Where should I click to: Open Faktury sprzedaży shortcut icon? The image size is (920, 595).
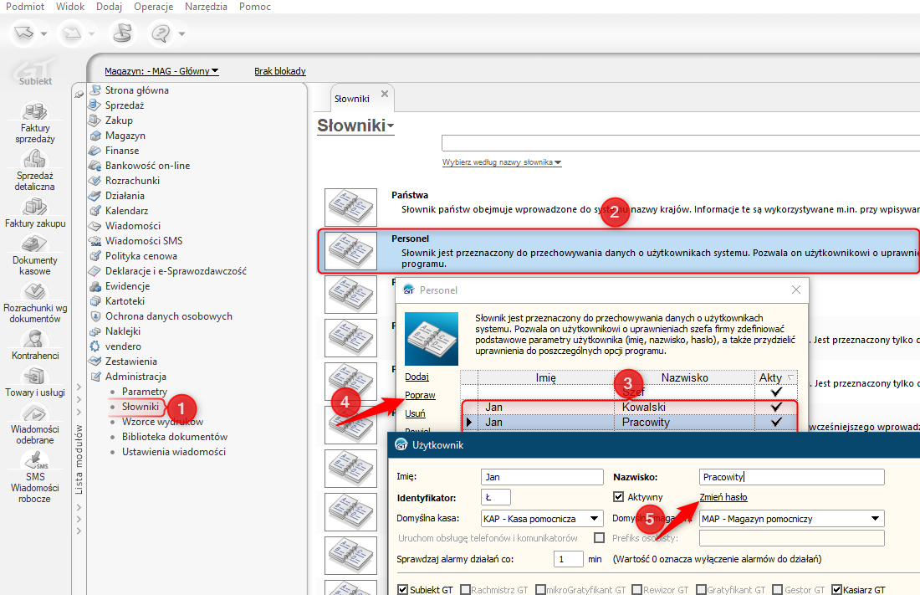coord(34,111)
